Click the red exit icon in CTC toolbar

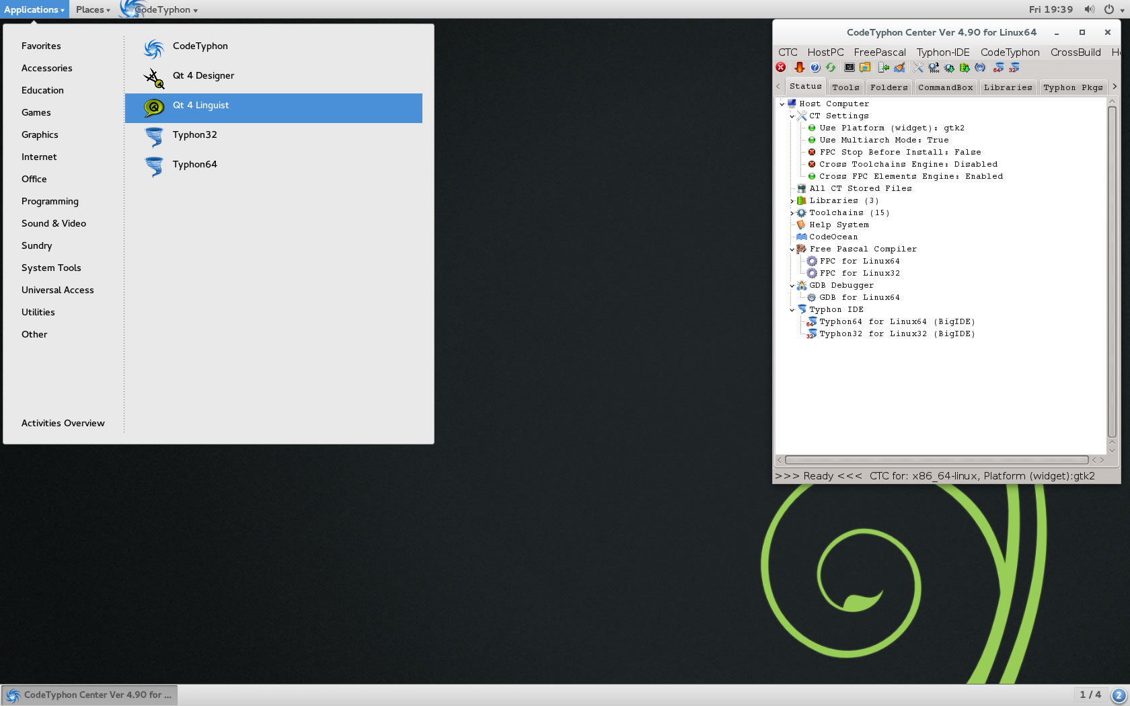tap(781, 67)
